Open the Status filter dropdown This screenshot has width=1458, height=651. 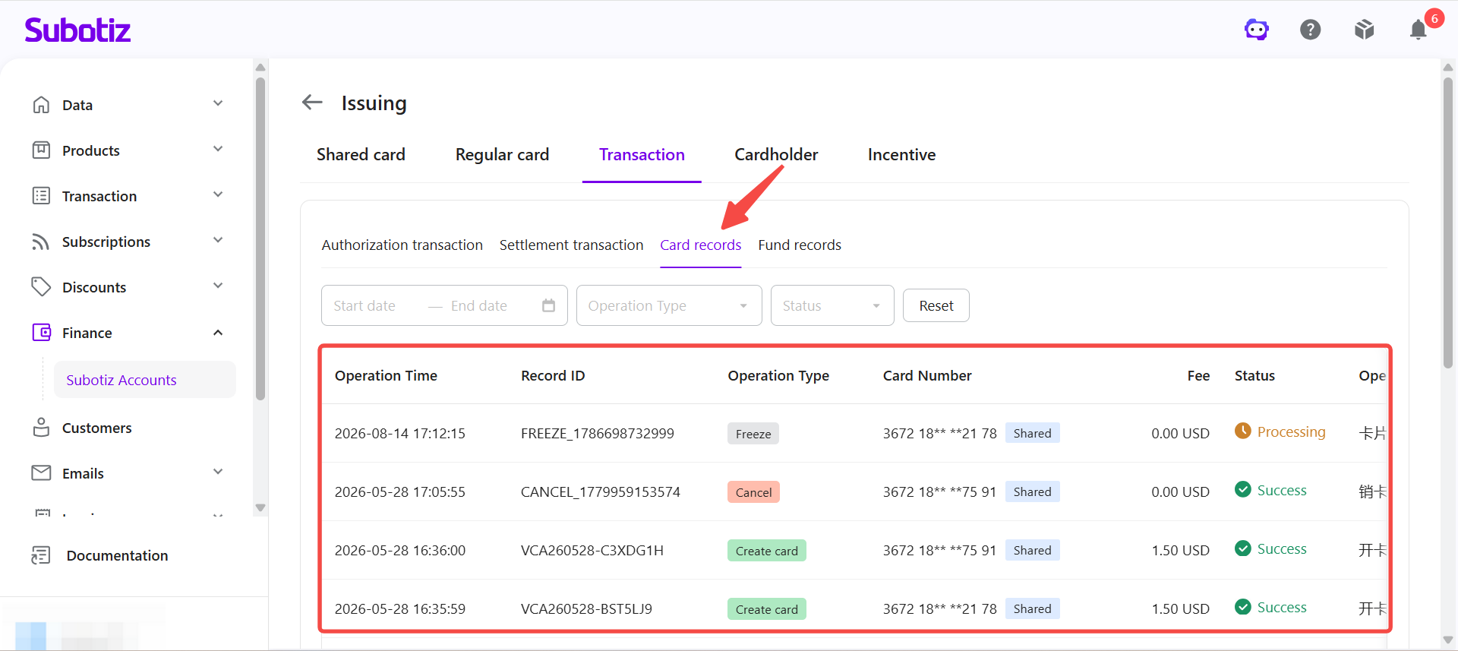[832, 305]
